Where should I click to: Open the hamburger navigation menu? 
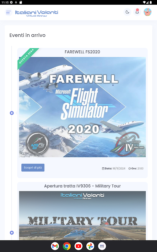pyautogui.click(x=8, y=12)
